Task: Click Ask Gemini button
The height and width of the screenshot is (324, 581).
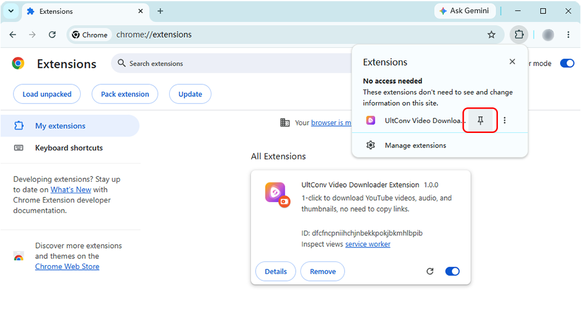Action: [x=465, y=11]
